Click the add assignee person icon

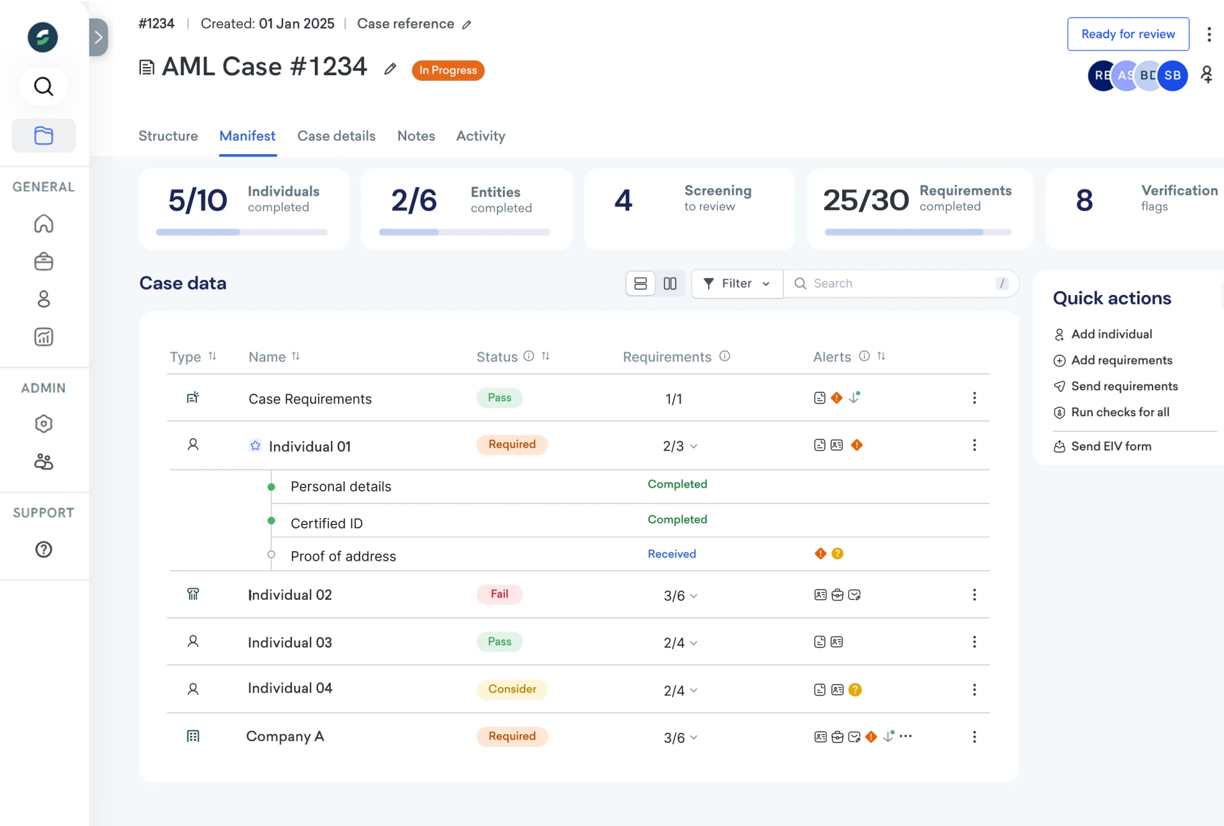coord(1206,75)
